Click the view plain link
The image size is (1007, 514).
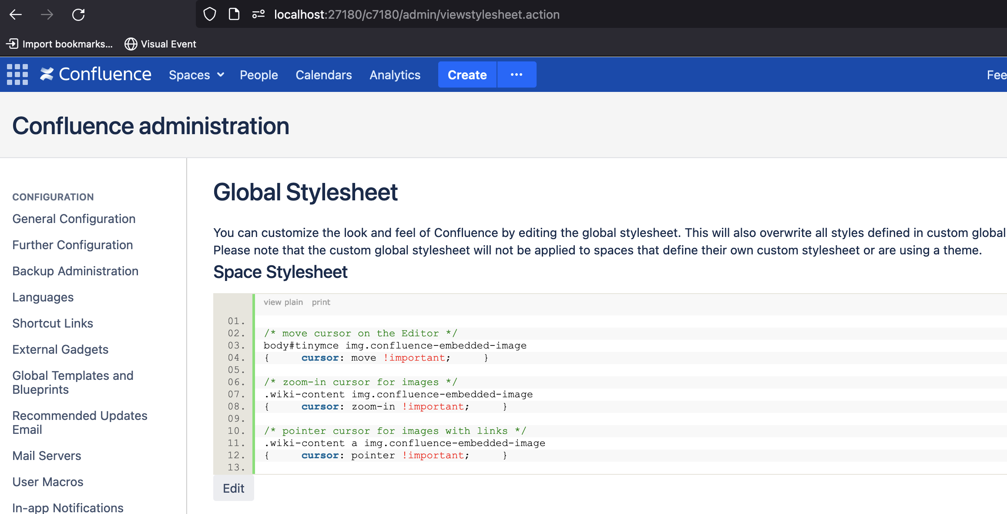[283, 302]
